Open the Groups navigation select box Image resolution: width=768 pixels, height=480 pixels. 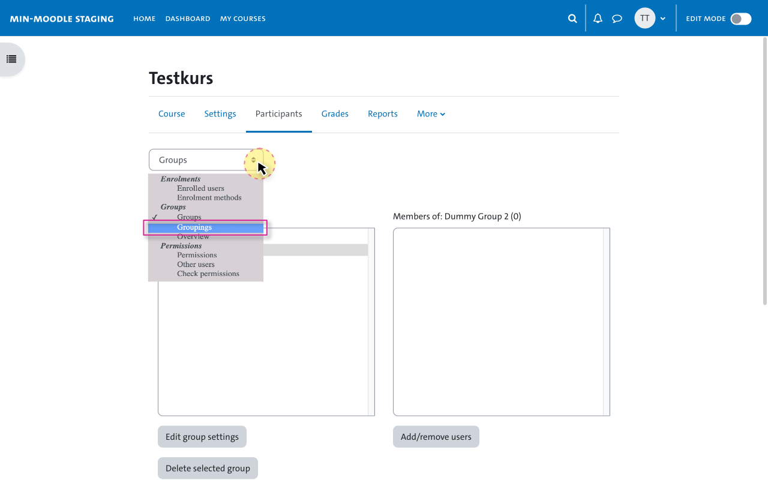coord(206,160)
